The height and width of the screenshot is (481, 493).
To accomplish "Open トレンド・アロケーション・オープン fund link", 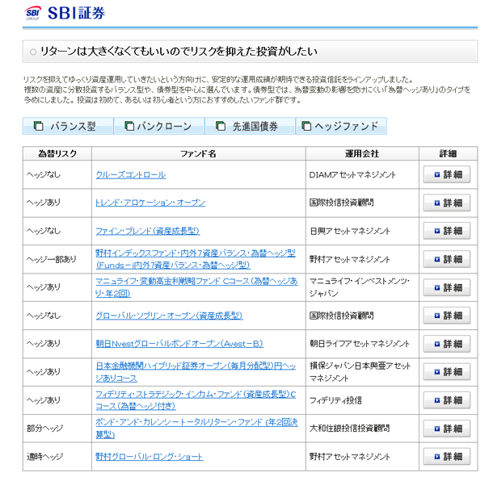I will click(x=150, y=203).
